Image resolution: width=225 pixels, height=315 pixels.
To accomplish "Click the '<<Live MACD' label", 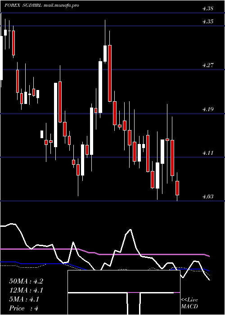I will tap(189, 303).
